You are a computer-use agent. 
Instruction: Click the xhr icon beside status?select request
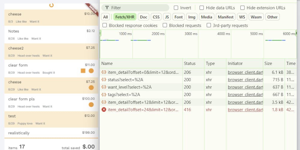(x=104, y=80)
